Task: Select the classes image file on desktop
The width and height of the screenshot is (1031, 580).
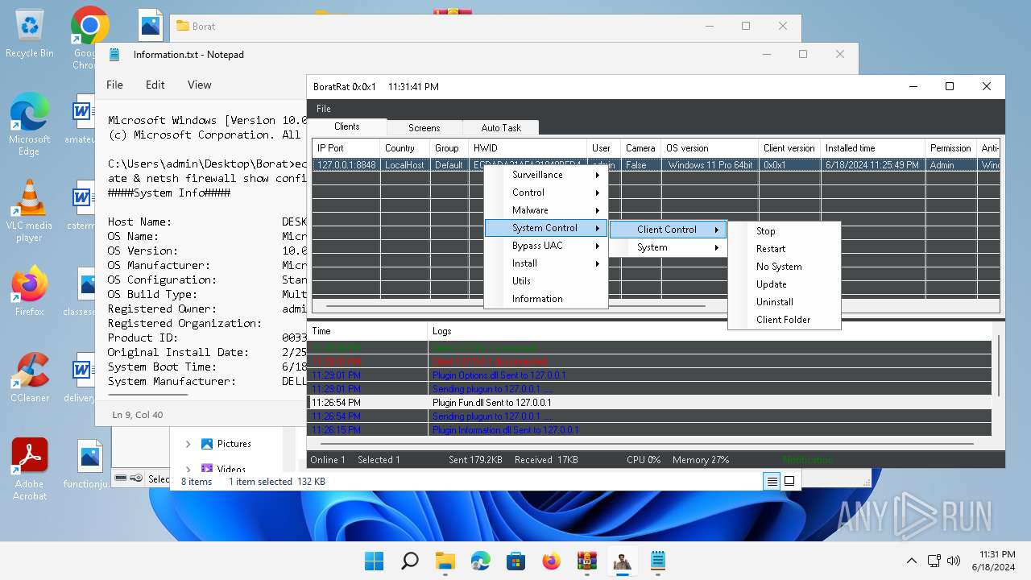Action: coord(82,291)
